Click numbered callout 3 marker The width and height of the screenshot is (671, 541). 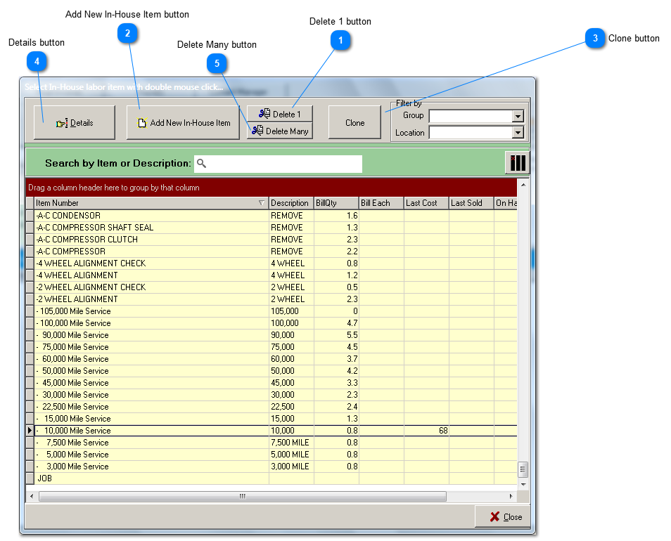(x=595, y=39)
